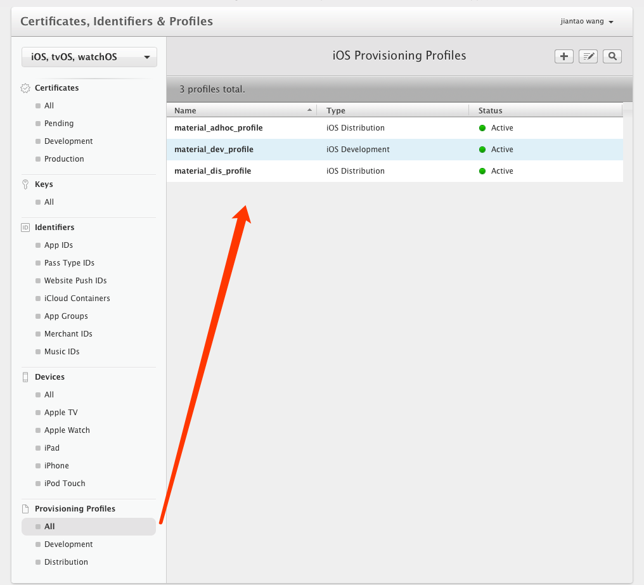Viewport: 644px width, 585px height.
Task: Open iPhone under Devices
Action: (x=56, y=466)
